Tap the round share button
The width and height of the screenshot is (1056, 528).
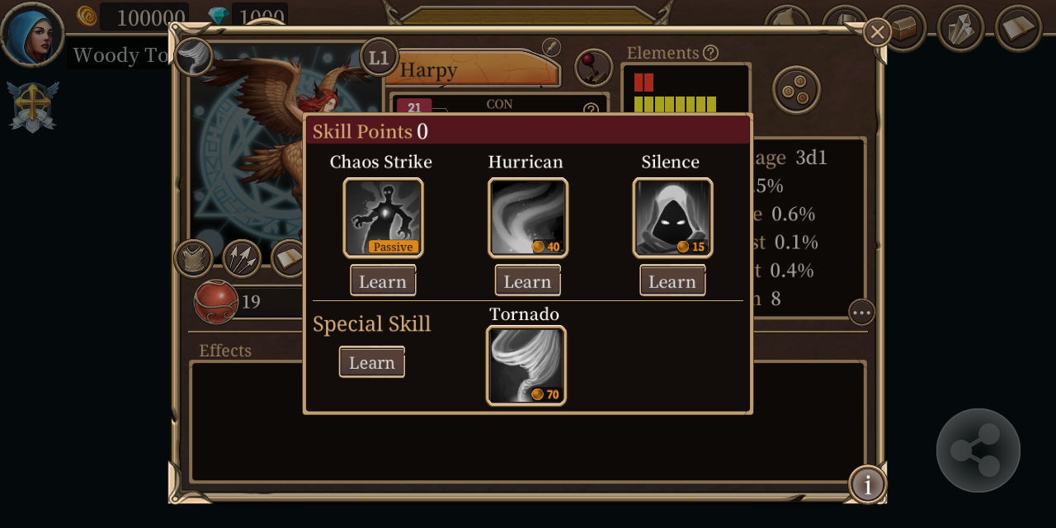(978, 450)
